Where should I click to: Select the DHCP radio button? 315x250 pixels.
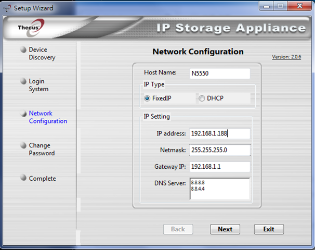point(202,98)
